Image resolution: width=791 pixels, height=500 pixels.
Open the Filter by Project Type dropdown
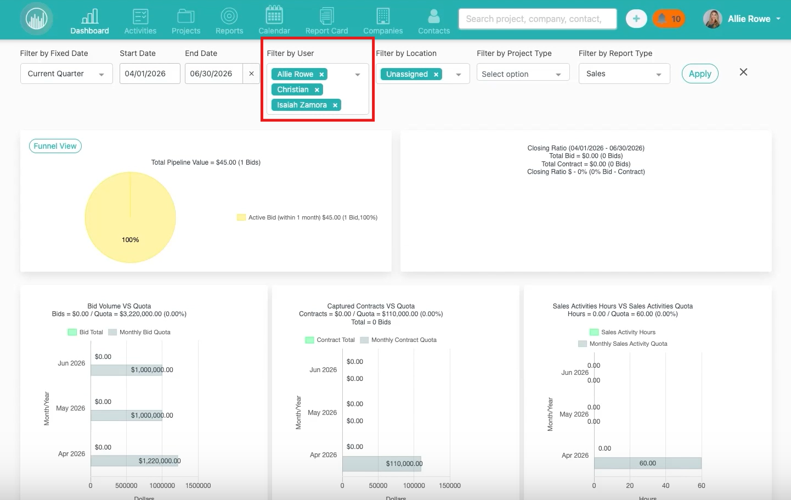pyautogui.click(x=522, y=74)
